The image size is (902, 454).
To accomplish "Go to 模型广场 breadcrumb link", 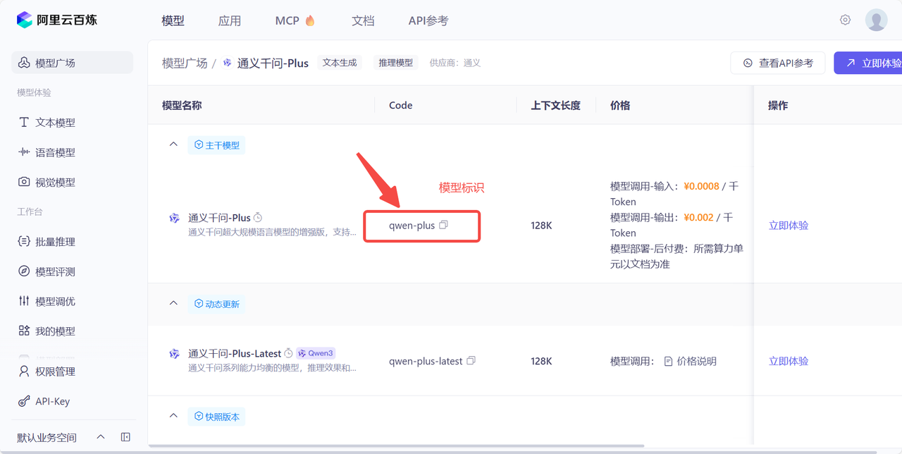I will click(185, 63).
